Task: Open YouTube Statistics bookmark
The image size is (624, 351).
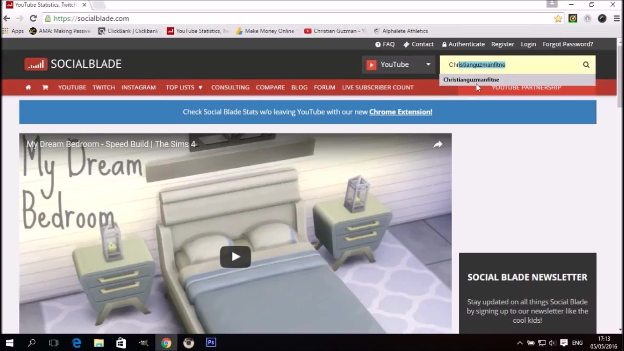Action: [x=197, y=31]
